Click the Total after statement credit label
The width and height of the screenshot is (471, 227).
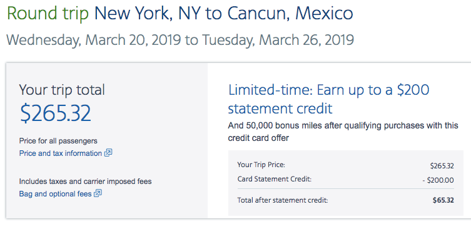pos(282,200)
